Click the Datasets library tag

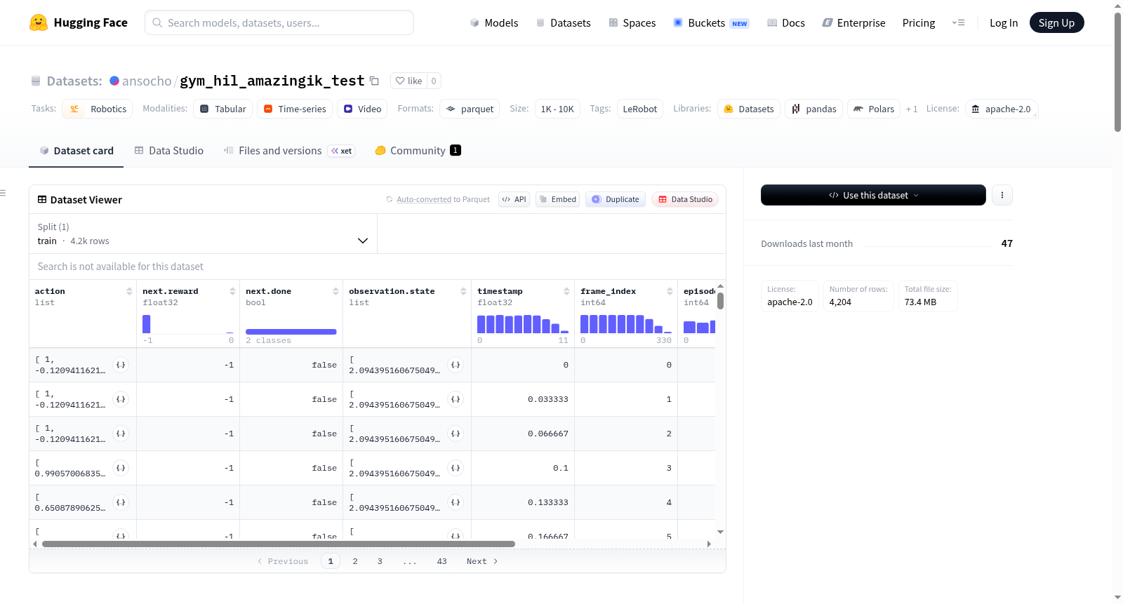pyautogui.click(x=749, y=109)
